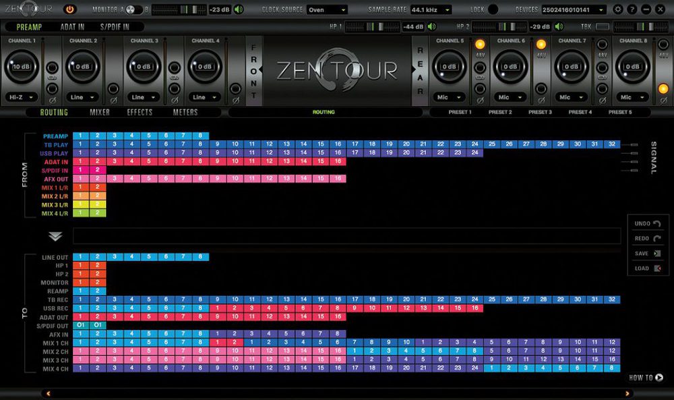This screenshot has height=400, width=674.
Task: Click the Channel 5 gain knob
Action: [449, 67]
